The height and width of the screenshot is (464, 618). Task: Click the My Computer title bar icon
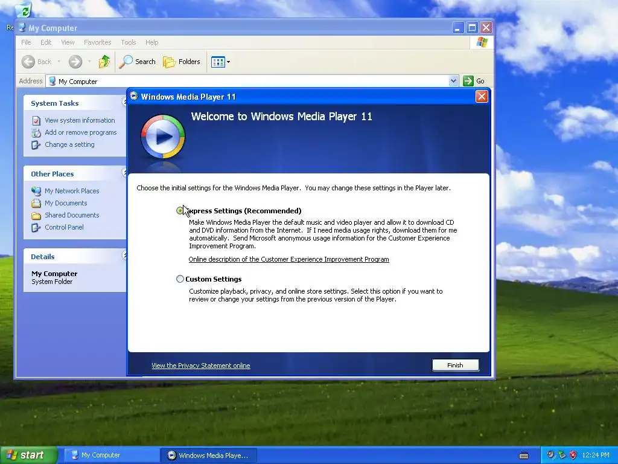(22, 28)
